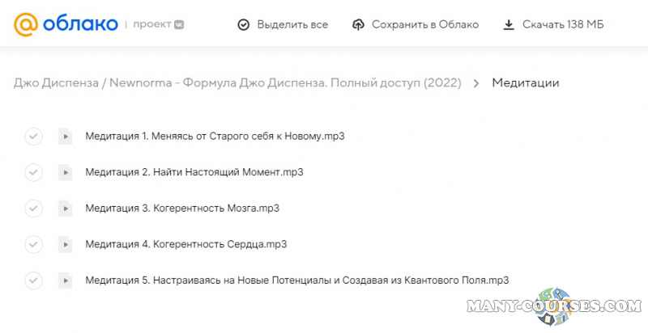The image size is (648, 333).
Task: Open Медитация 2. Найти Настоящий Момент.mp3
Action: (194, 172)
